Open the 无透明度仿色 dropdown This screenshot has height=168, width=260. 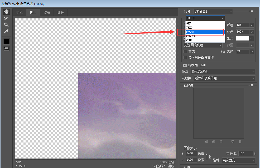point(203,45)
